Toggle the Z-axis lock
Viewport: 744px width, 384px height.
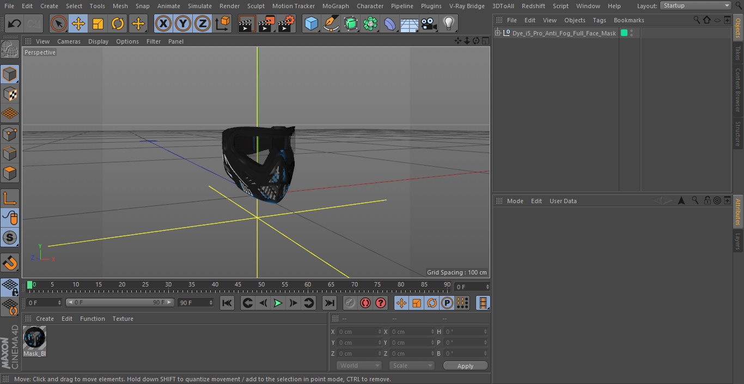point(203,23)
